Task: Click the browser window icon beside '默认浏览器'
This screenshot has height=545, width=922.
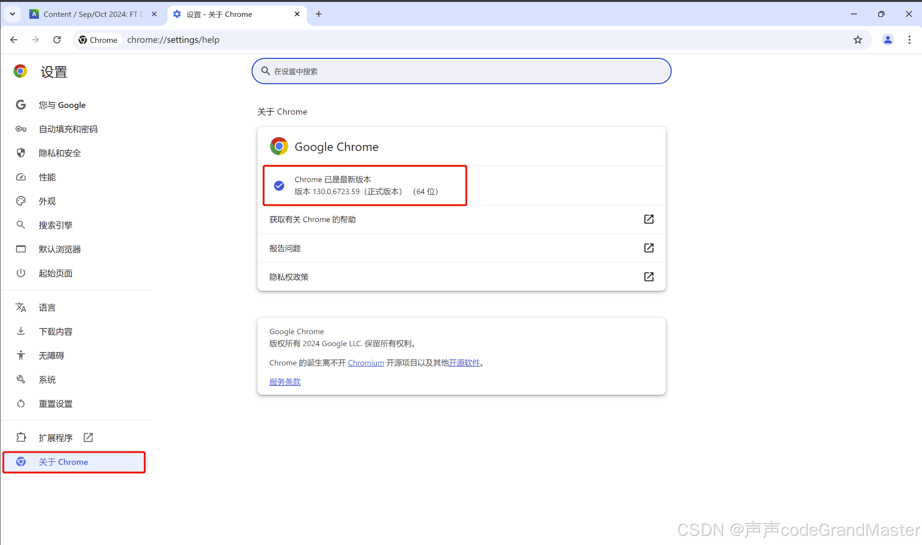Action: pyautogui.click(x=21, y=249)
